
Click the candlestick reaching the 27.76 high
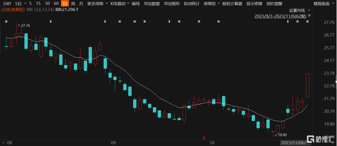tap(16, 33)
